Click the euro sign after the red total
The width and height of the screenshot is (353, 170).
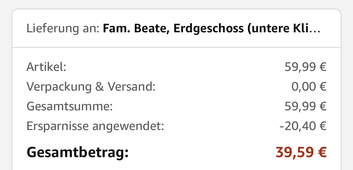click(322, 152)
